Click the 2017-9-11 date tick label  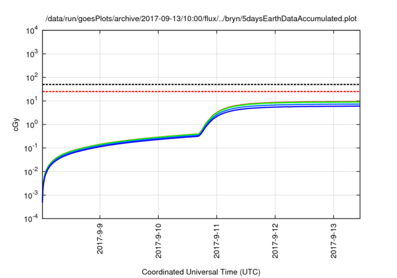point(216,241)
